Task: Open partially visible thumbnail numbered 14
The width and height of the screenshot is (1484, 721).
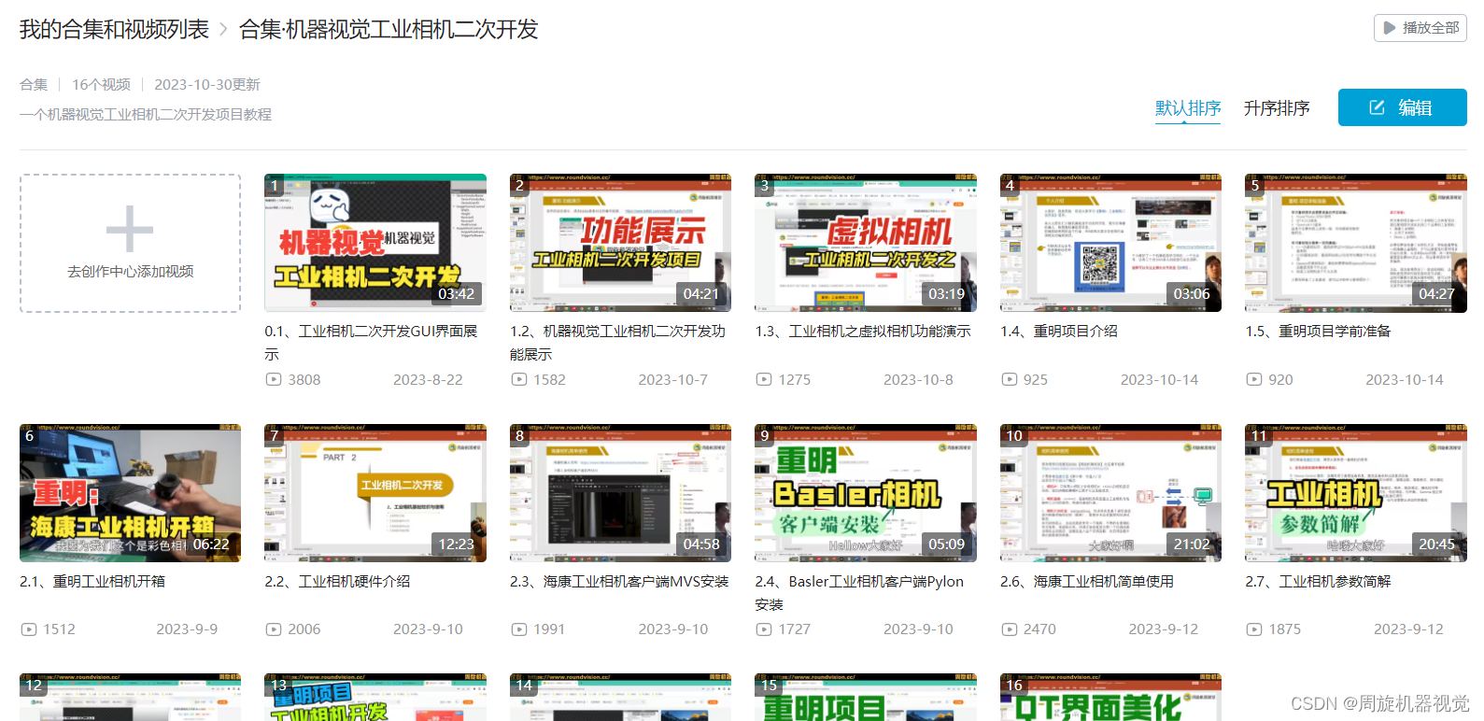Action: 620,698
